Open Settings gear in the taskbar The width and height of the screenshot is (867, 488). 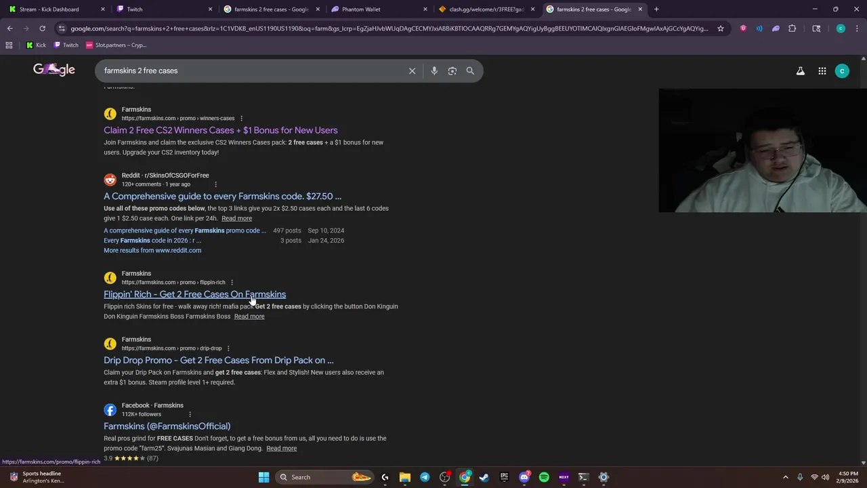[x=604, y=477]
